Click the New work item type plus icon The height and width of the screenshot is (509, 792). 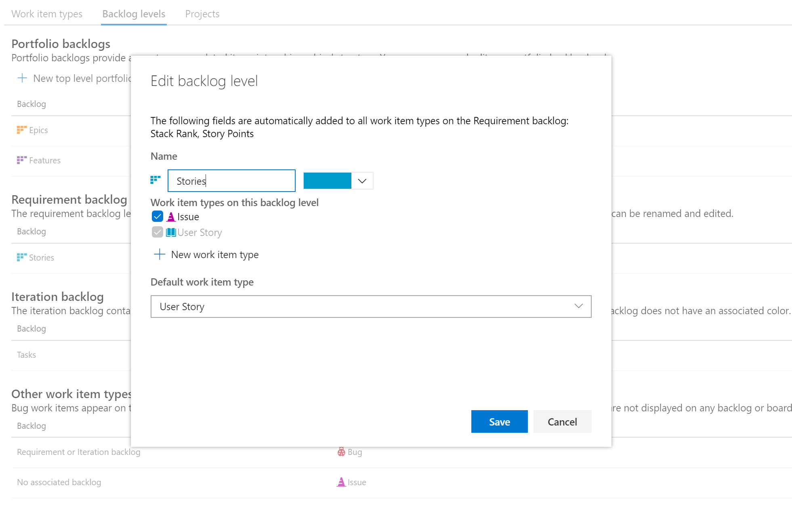160,254
